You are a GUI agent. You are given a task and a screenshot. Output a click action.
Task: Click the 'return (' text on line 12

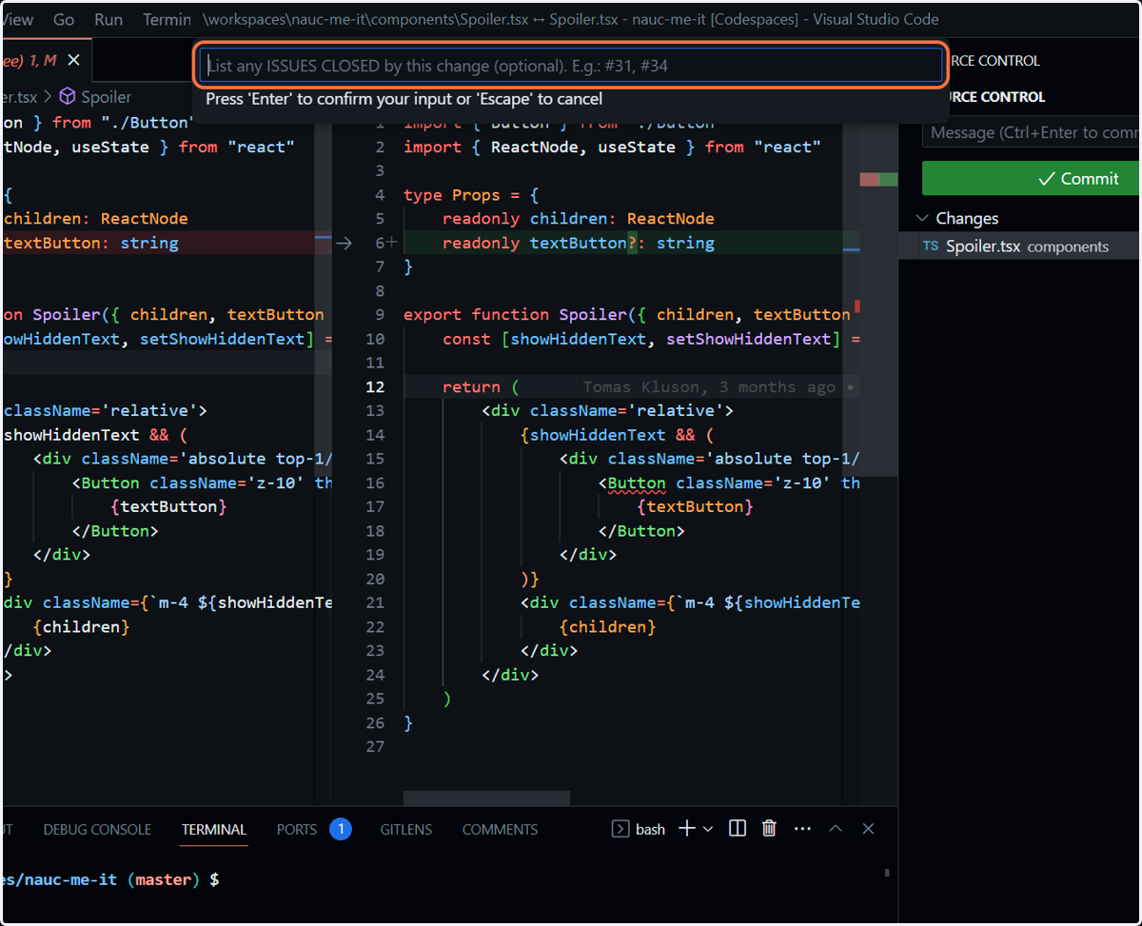[481, 386]
